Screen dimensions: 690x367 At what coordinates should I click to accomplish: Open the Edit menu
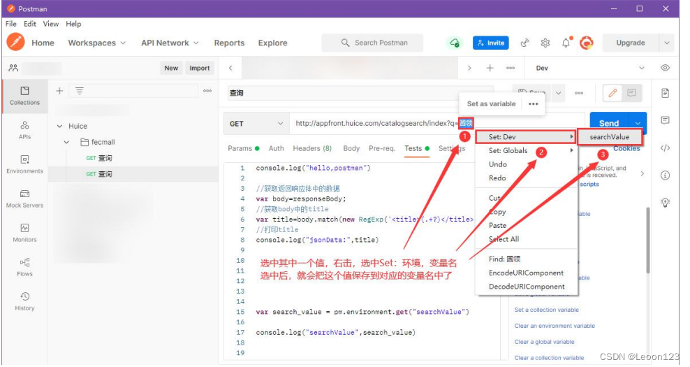click(30, 24)
